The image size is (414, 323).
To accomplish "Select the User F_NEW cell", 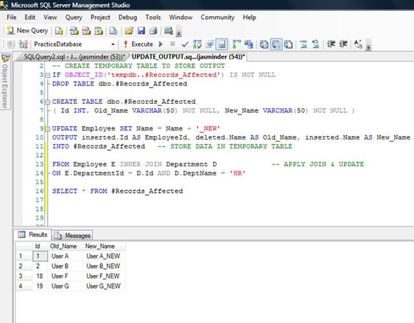I will [x=103, y=276].
